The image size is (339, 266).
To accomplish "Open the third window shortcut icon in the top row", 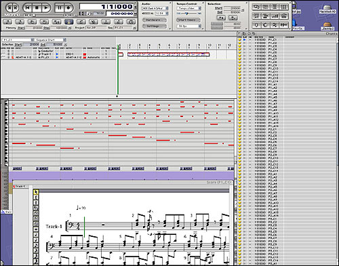I will coord(275,7).
